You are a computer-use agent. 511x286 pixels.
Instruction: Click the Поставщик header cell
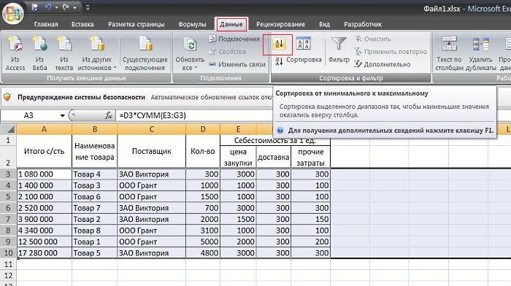pos(152,151)
